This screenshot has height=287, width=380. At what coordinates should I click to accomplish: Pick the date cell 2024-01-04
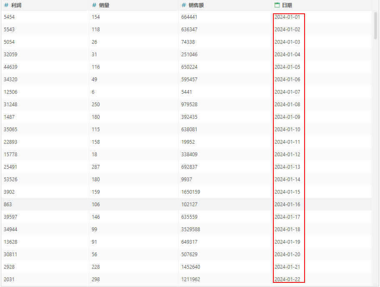[287, 55]
